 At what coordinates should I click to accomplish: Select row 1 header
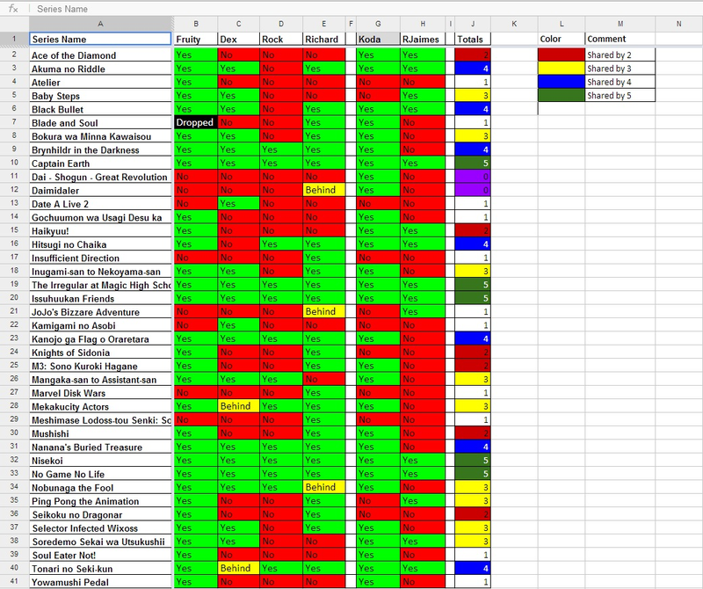click(14, 39)
